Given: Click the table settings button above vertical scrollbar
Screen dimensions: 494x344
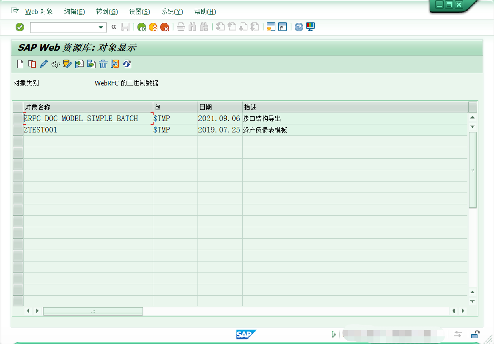Looking at the screenshot, I should click(472, 107).
